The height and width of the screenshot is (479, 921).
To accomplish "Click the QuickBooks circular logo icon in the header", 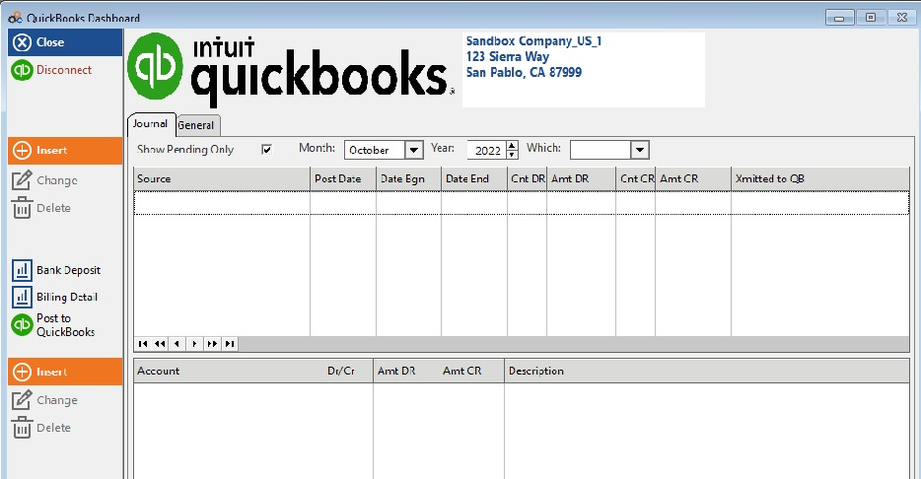I will [x=155, y=66].
